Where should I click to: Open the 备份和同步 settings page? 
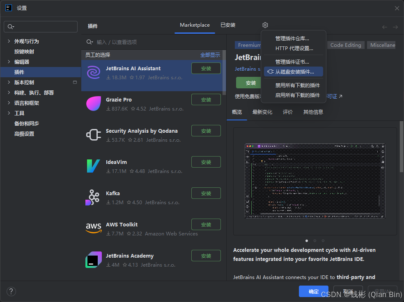pos(27,124)
